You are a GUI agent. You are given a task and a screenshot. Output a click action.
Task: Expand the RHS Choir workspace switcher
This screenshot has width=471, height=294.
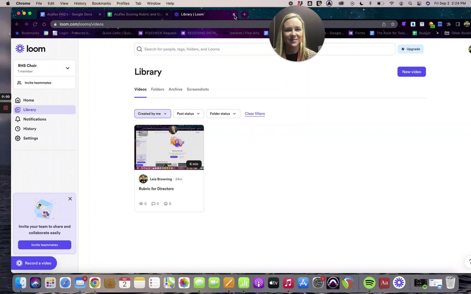pos(67,68)
